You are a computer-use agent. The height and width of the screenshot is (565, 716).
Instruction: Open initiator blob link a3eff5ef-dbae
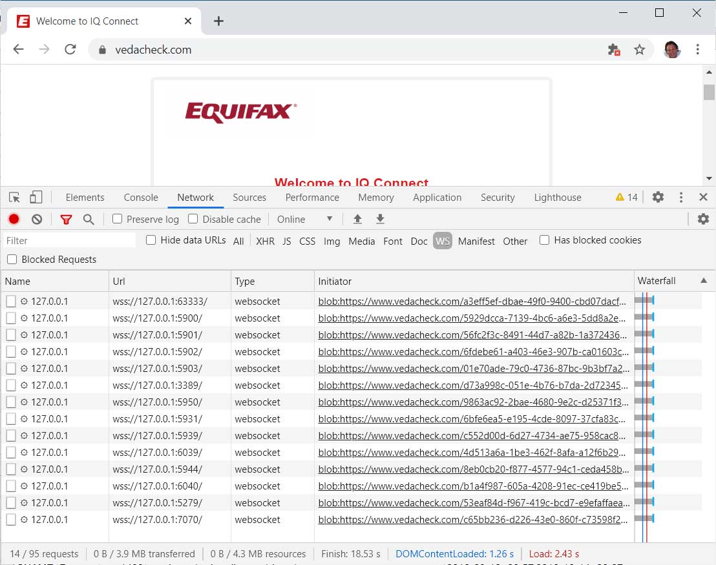click(x=472, y=301)
